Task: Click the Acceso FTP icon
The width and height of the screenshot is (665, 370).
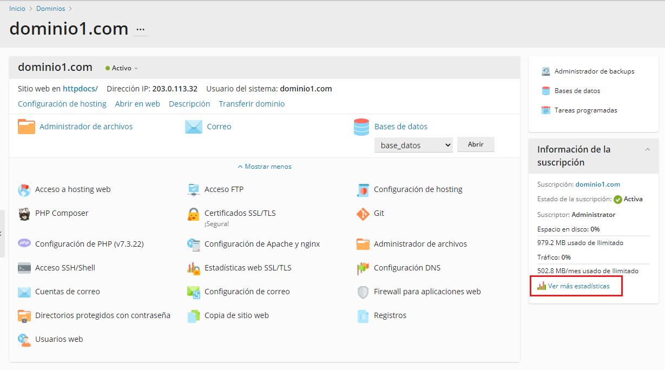Action: (194, 190)
